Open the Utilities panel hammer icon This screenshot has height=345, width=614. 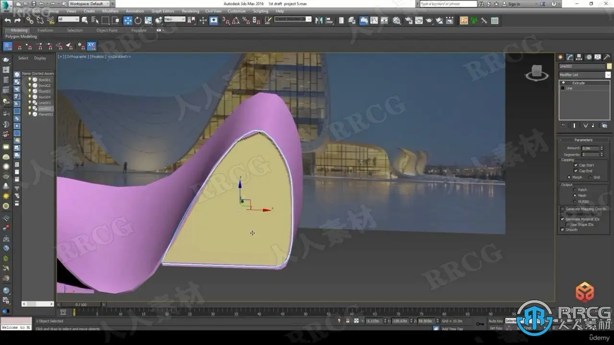606,57
